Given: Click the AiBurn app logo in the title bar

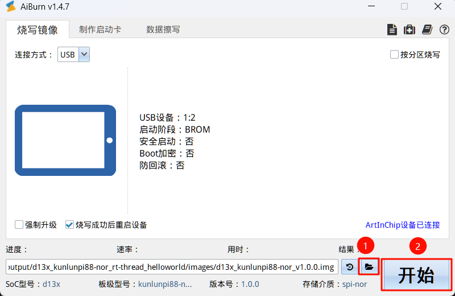Looking at the screenshot, I should coord(11,6).
